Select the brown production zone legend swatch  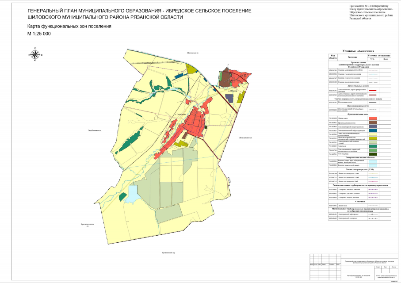[x=372, y=122]
